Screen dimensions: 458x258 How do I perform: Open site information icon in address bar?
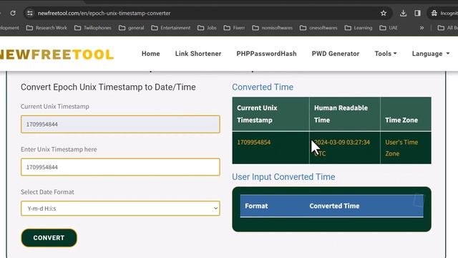tap(30, 13)
